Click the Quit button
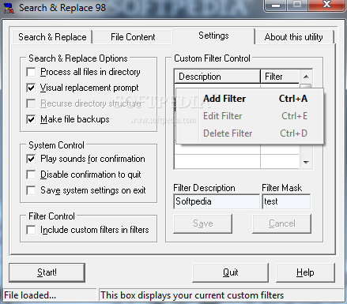Viewport: 347px width, 304px height. tap(231, 272)
